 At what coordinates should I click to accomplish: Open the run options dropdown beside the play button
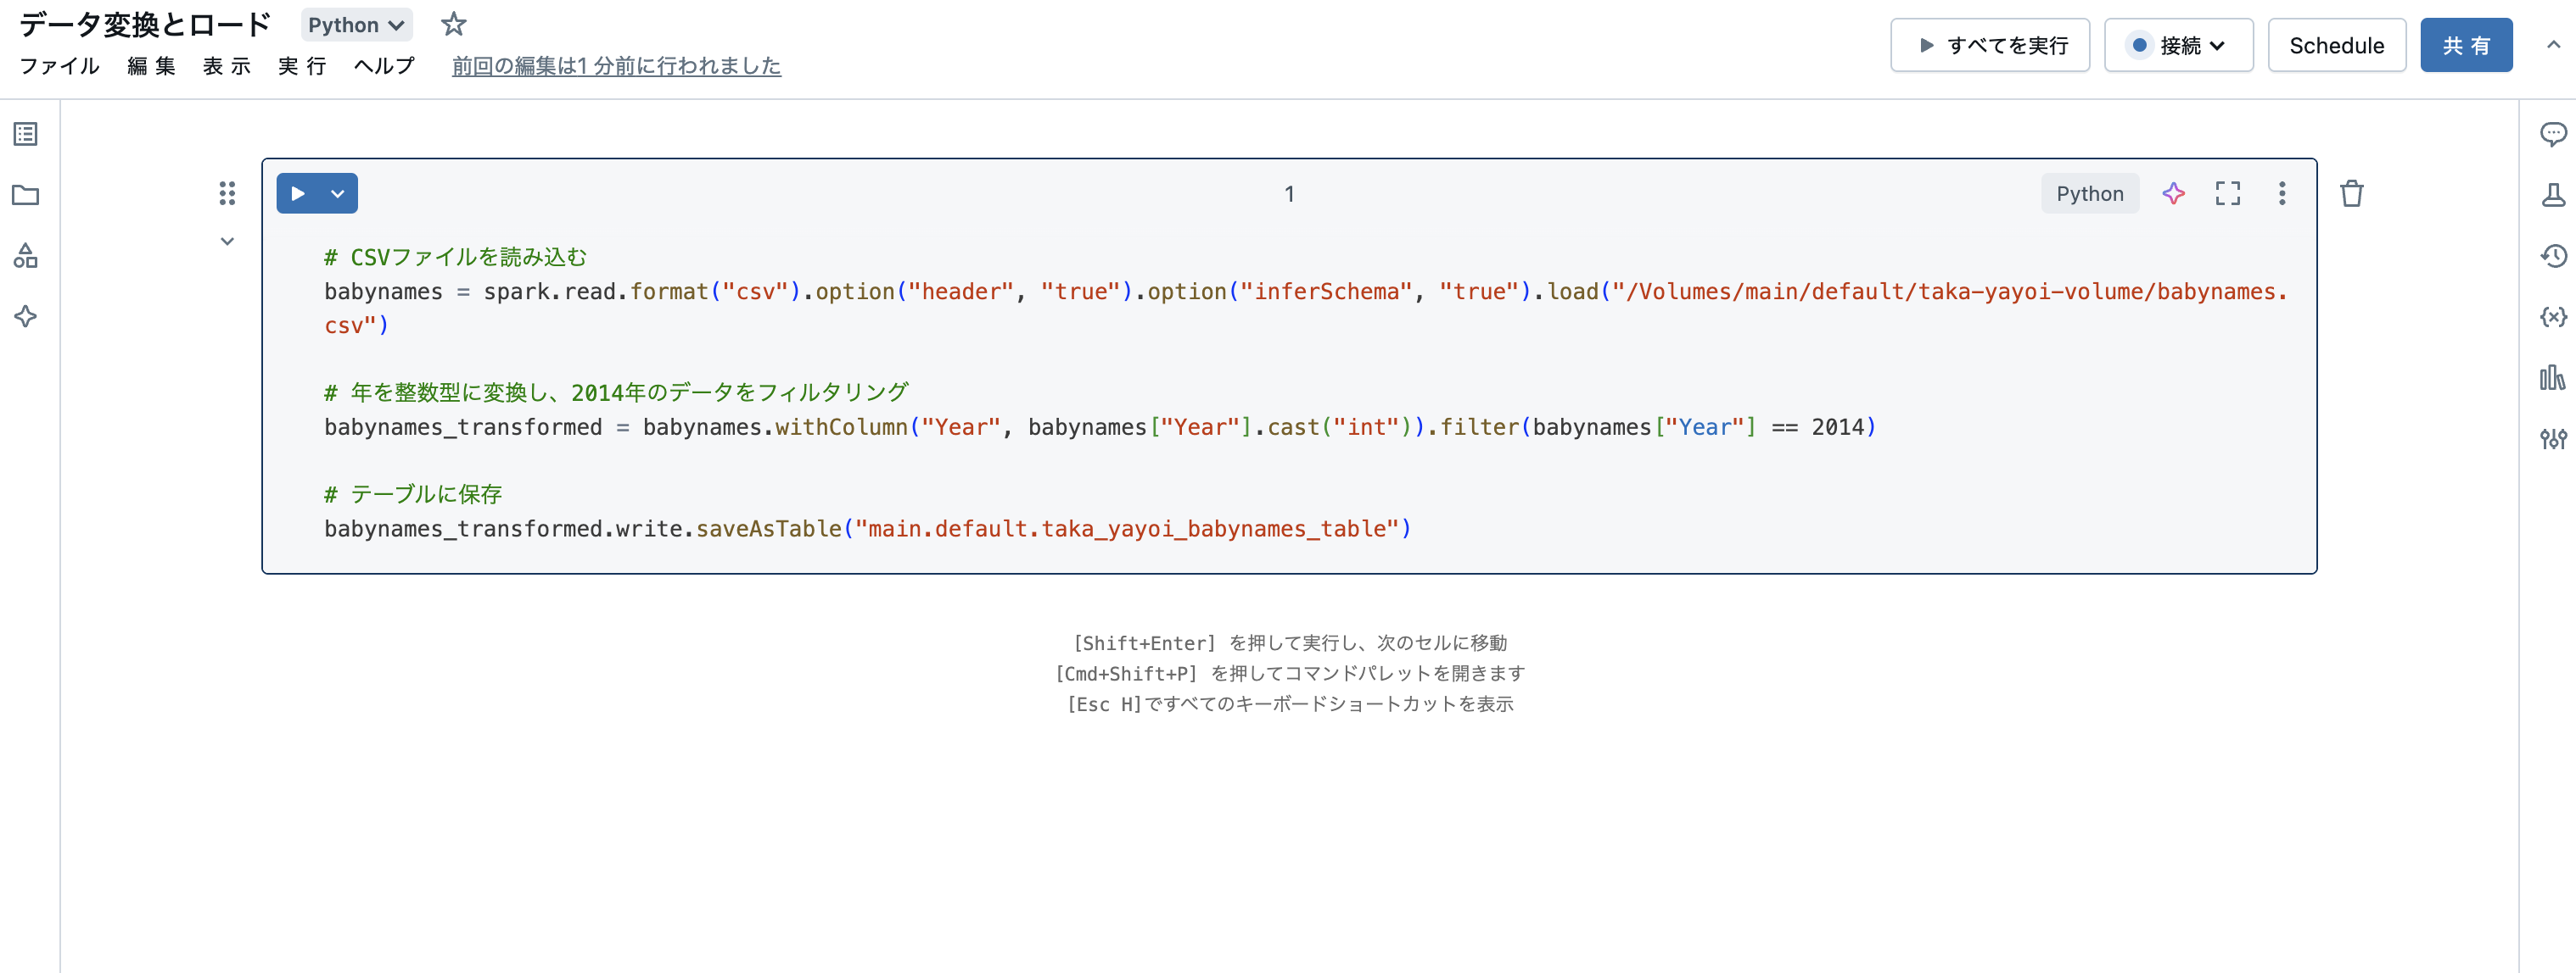tap(337, 192)
